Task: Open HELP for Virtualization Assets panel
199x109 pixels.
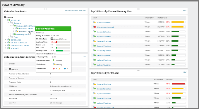Action: pyautogui.click(x=85, y=10)
